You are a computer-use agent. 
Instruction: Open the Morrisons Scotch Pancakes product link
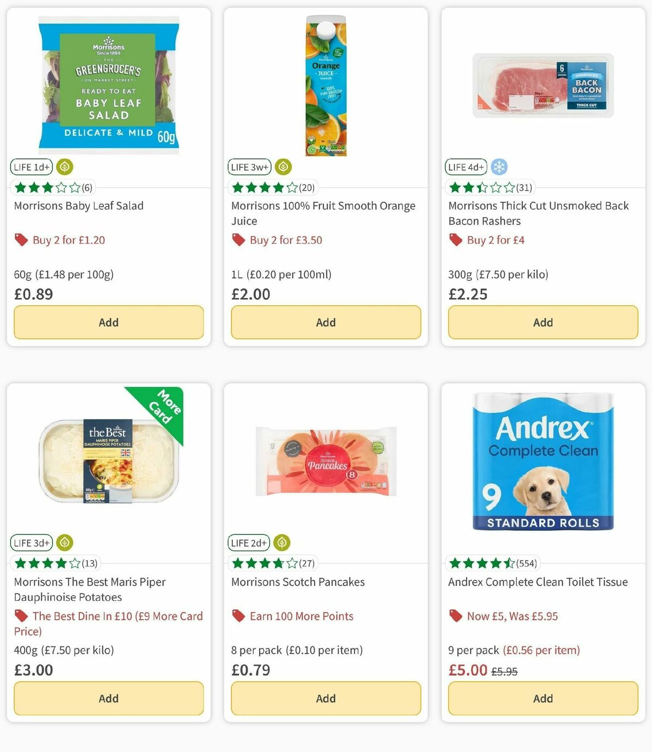click(x=298, y=582)
